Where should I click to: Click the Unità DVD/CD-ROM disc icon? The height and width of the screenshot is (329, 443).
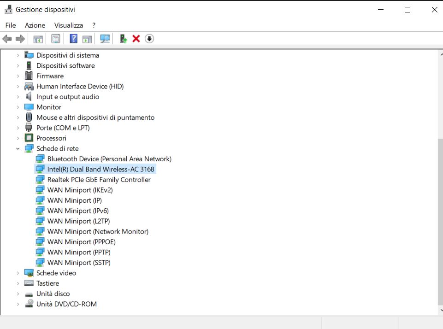coord(29,304)
